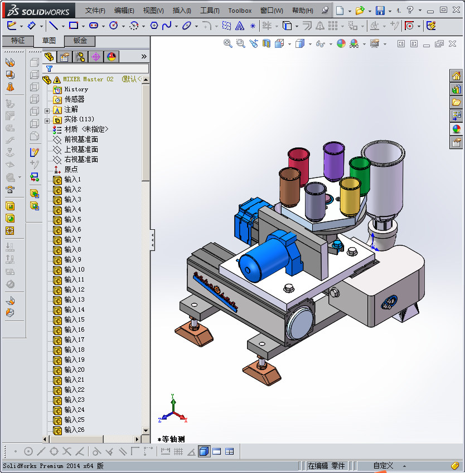The width and height of the screenshot is (465, 473).
Task: Select the Circle sketch tool
Action: [x=114, y=26]
